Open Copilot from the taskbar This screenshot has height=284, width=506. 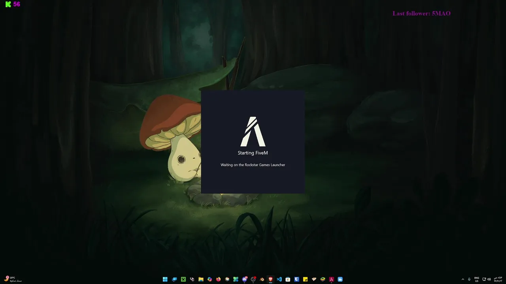pos(210,279)
